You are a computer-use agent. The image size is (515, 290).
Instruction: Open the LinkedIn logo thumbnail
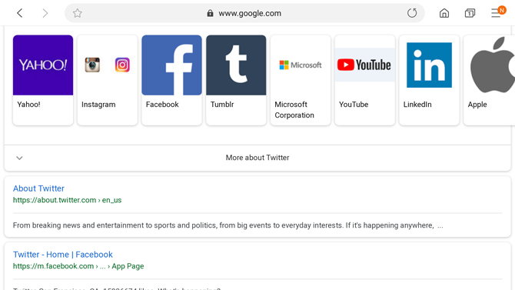[x=429, y=65]
